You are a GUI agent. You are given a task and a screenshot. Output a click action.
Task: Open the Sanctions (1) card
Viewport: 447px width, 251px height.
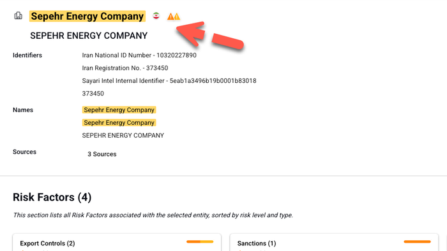tap(334, 243)
